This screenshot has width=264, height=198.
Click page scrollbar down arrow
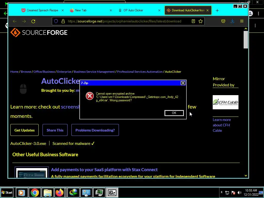click(x=246, y=176)
